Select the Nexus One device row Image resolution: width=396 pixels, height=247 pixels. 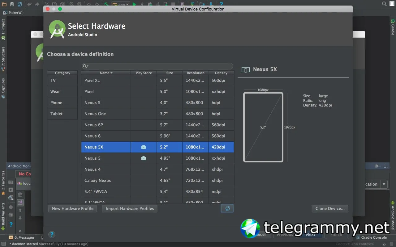point(157,114)
